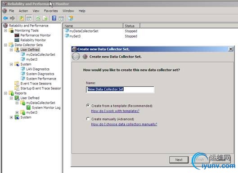Viewport: 238px width, 173px height.
Task: Select Data Collector Sets in tree
Action: coord(29,45)
